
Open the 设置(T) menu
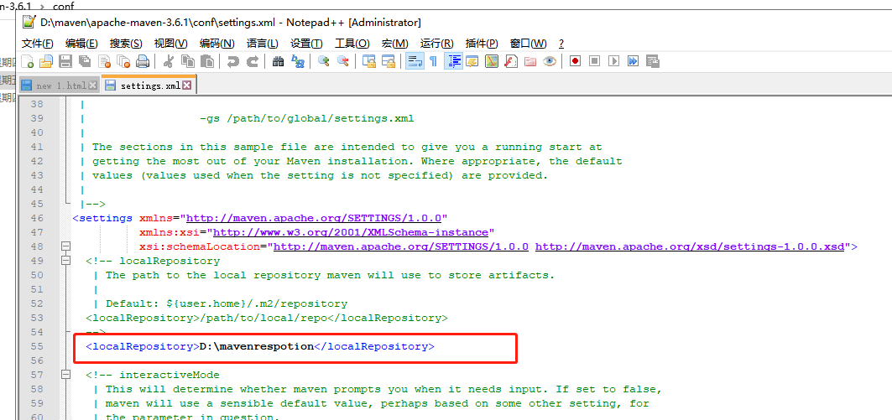306,44
